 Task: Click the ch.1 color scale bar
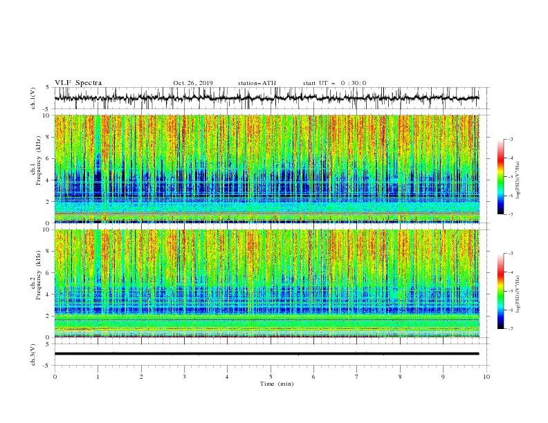(501, 177)
